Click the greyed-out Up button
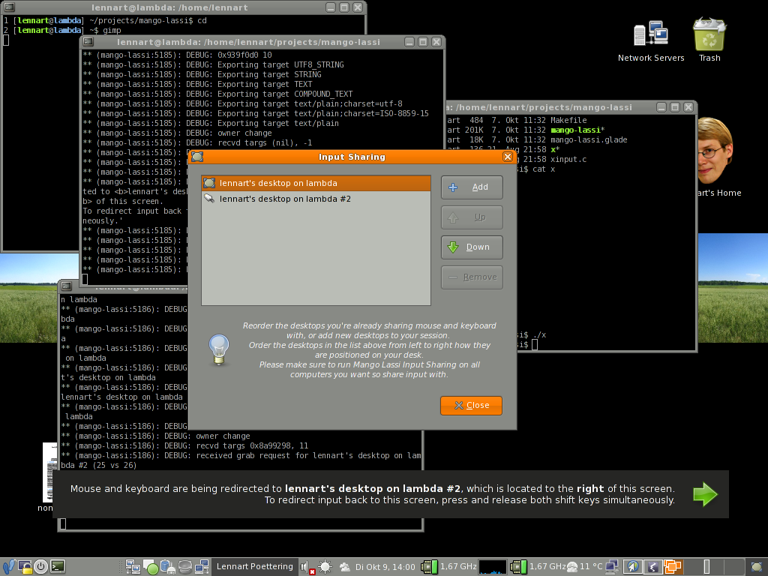The width and height of the screenshot is (768, 576). point(472,217)
